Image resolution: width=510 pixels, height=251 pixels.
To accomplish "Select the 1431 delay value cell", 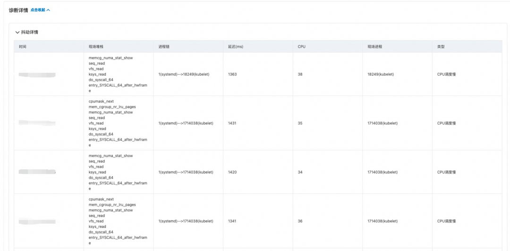I will [258, 123].
